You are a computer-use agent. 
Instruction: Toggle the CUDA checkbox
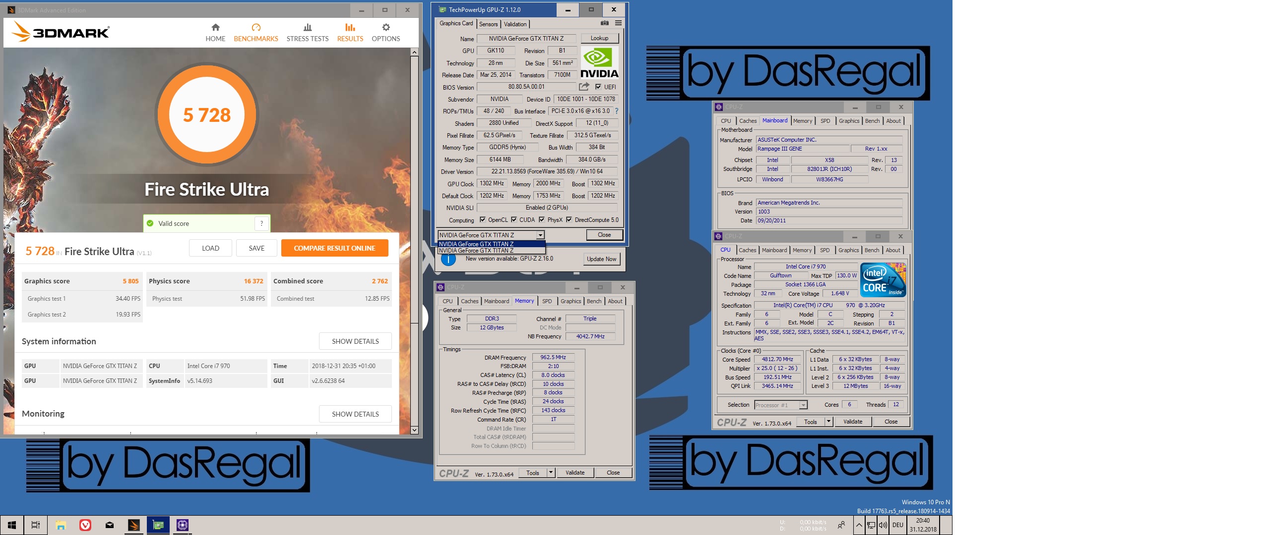click(x=514, y=219)
